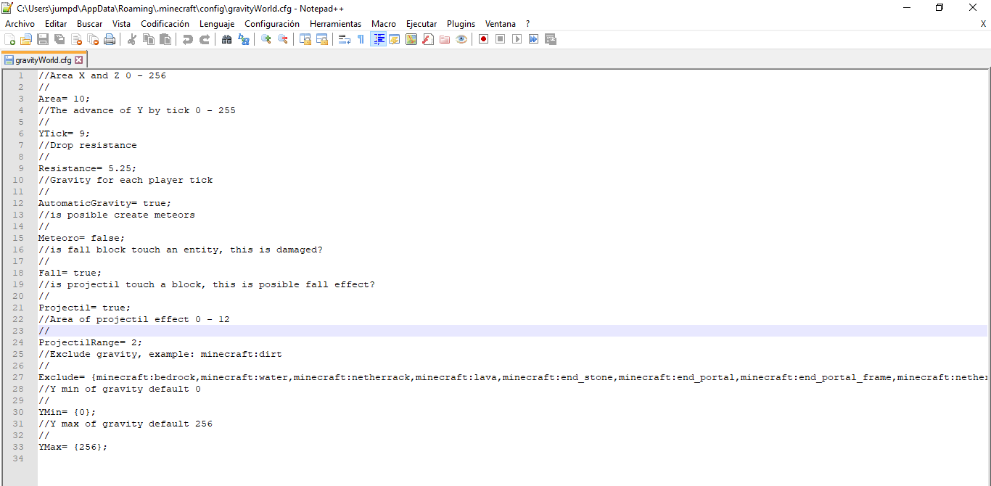Start macro recording with red dot icon

(x=483, y=39)
